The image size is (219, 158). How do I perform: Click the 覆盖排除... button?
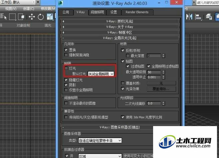[x=161, y=89]
